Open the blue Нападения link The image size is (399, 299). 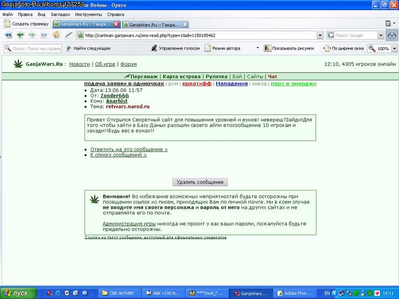click(x=232, y=83)
